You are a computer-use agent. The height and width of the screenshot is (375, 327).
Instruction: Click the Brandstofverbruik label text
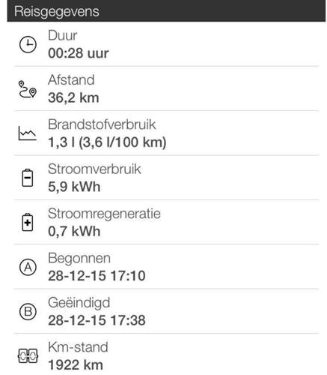102,124
